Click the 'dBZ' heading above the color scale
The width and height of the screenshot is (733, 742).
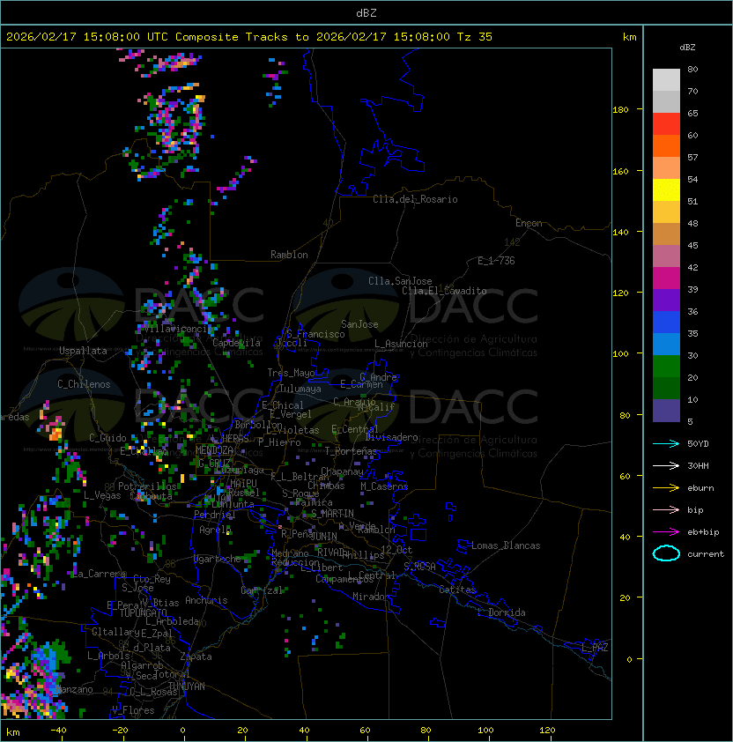(687, 48)
